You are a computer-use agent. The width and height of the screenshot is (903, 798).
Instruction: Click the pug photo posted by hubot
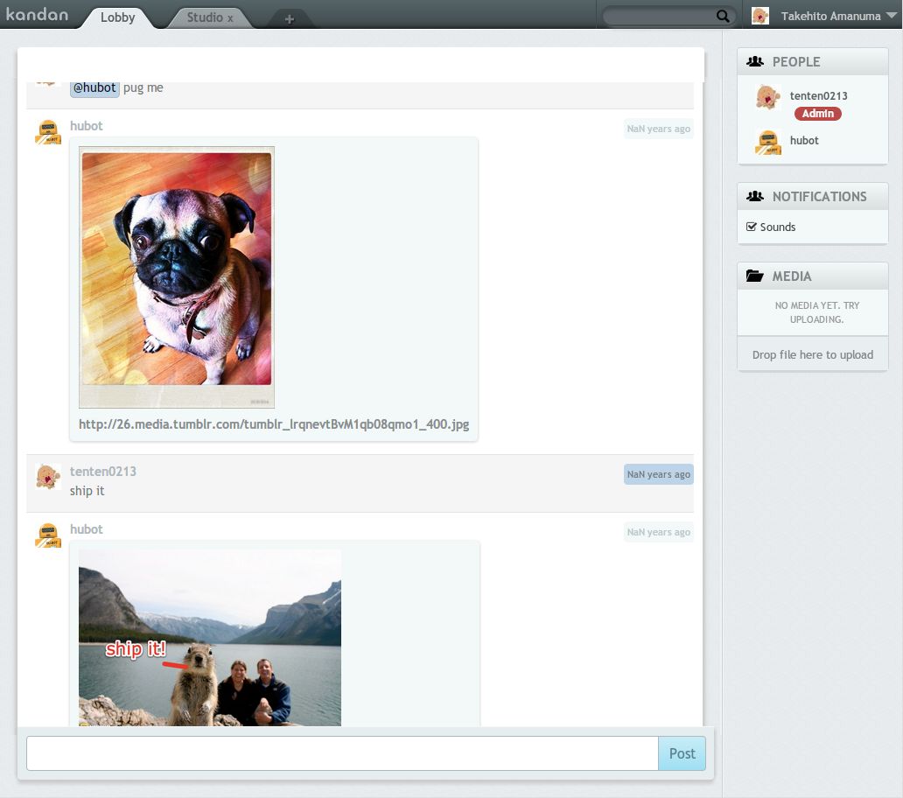click(176, 277)
